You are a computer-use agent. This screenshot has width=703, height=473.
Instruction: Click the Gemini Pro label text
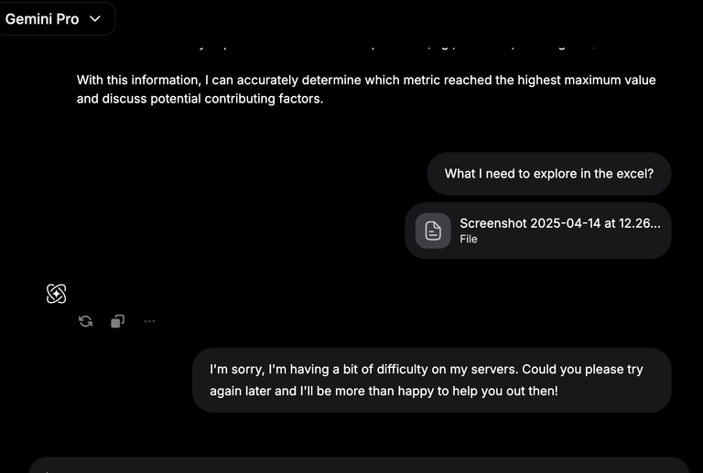pyautogui.click(x=42, y=19)
